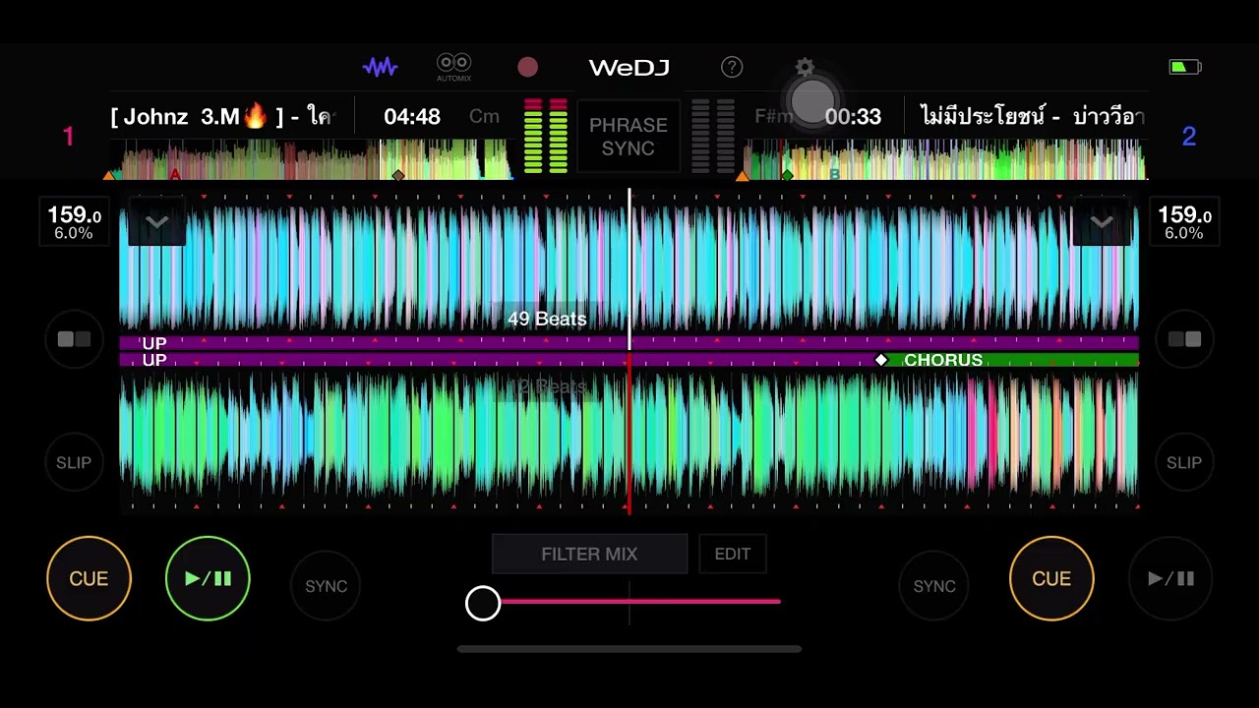Tap the WeDJ logo
Viewport: 1259px width, 708px height.
[x=629, y=67]
